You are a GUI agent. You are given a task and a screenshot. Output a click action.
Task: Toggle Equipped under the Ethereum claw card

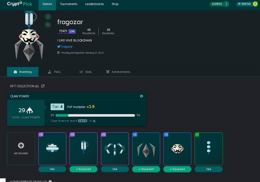(x=146, y=169)
